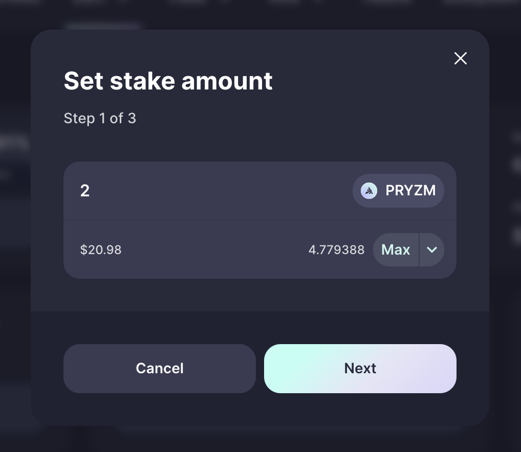Click the divider row beneath the amount entry
The image size is (521, 452).
pos(260,220)
